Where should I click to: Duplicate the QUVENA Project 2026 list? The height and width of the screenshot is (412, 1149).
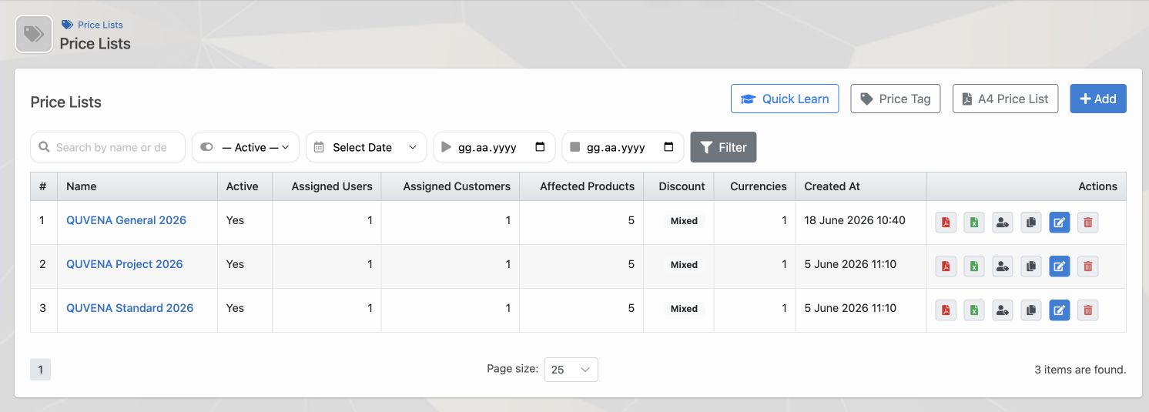pyautogui.click(x=1031, y=266)
